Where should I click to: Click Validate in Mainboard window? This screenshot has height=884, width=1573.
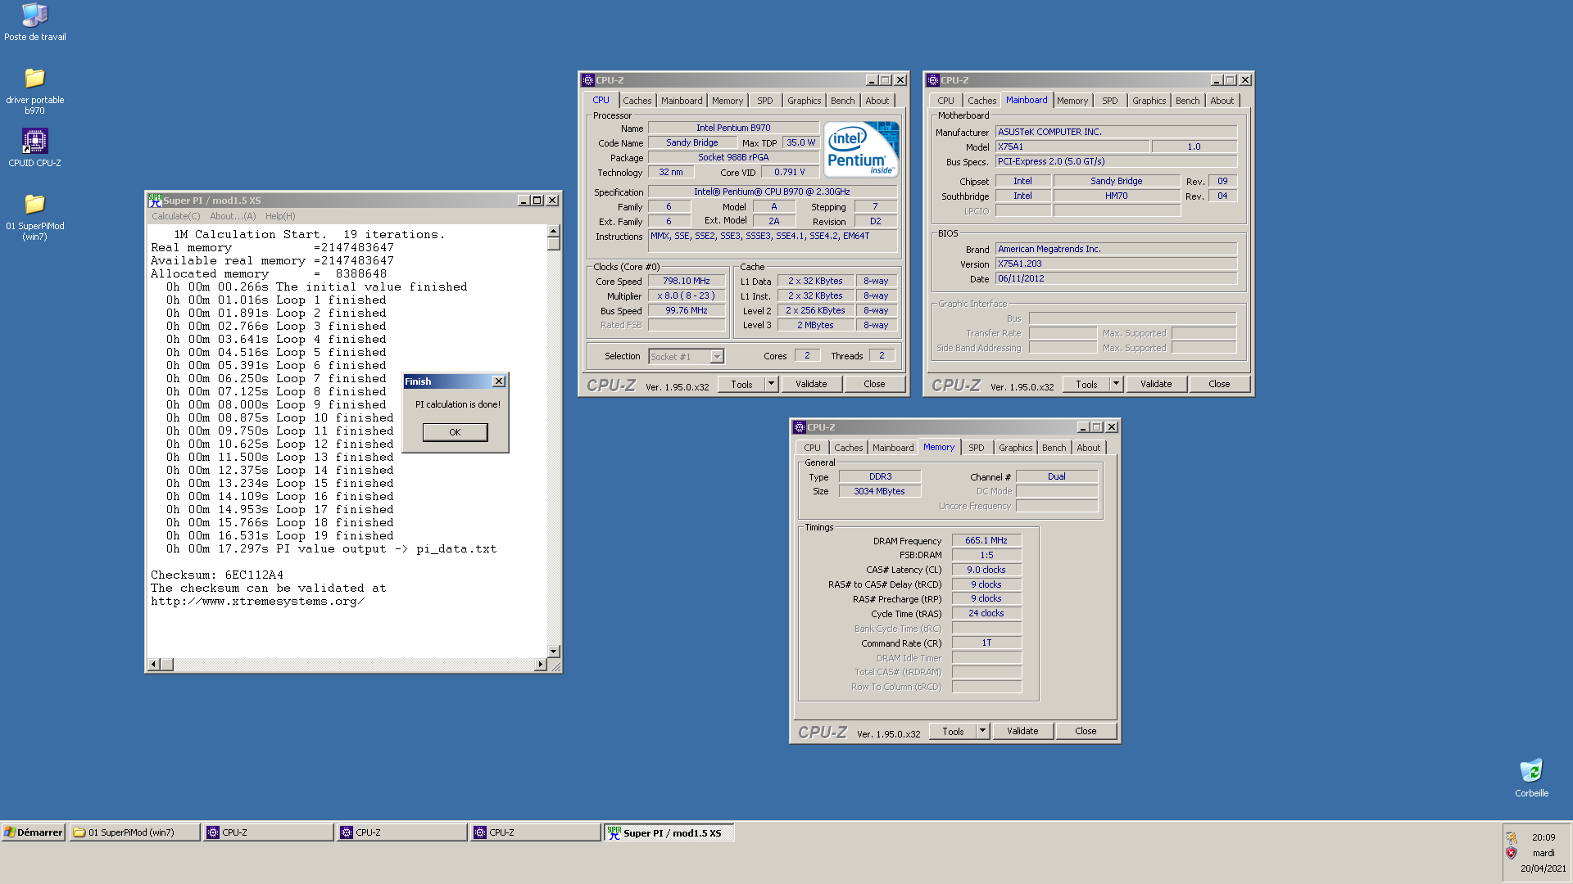(1156, 384)
